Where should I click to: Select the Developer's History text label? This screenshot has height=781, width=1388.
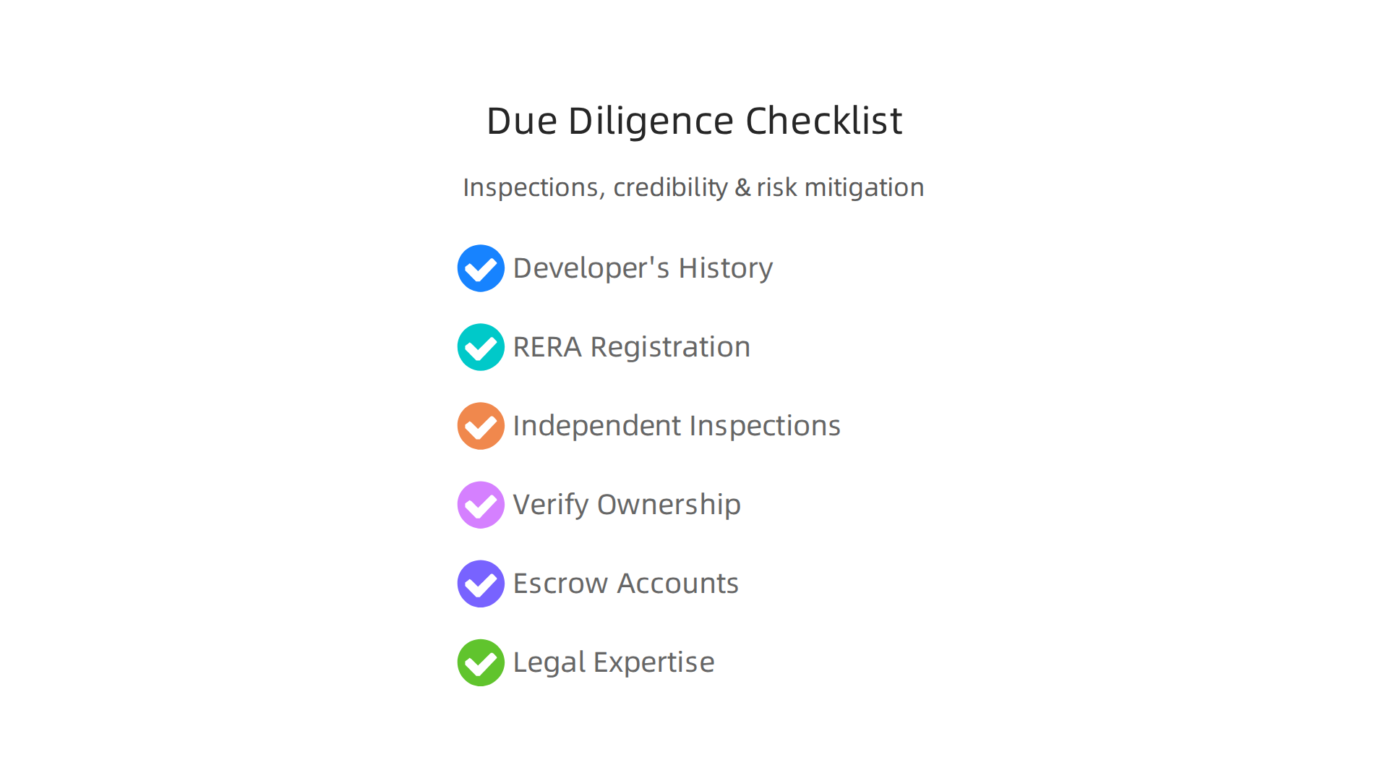coord(643,268)
